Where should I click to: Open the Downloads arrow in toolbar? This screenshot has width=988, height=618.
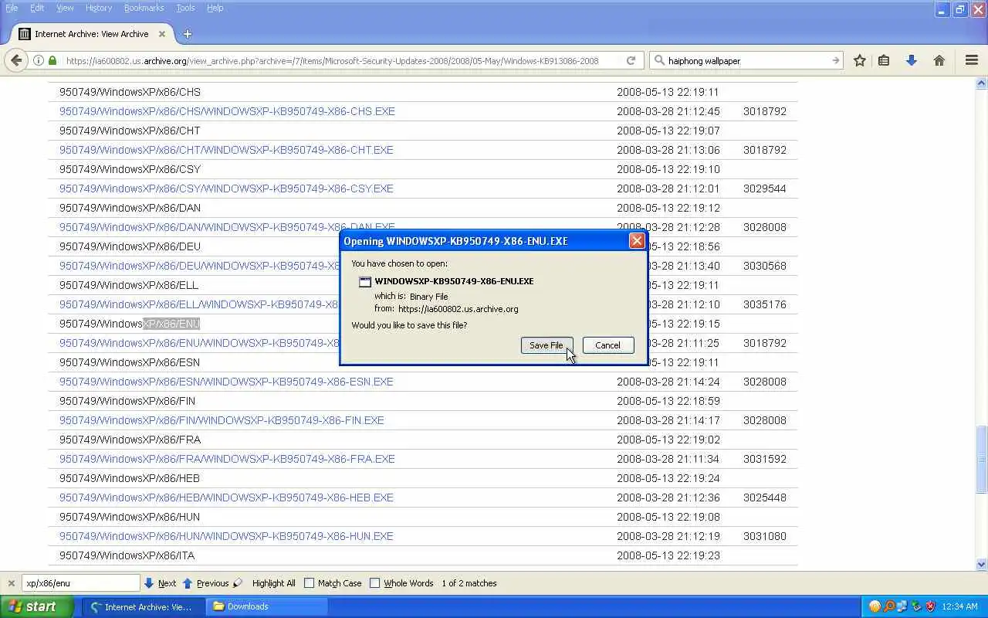[x=912, y=60]
